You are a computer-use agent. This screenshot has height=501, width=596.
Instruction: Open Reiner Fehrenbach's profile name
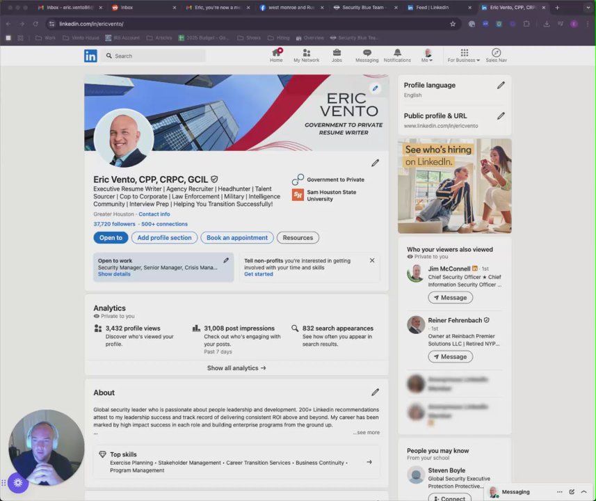[x=455, y=320]
